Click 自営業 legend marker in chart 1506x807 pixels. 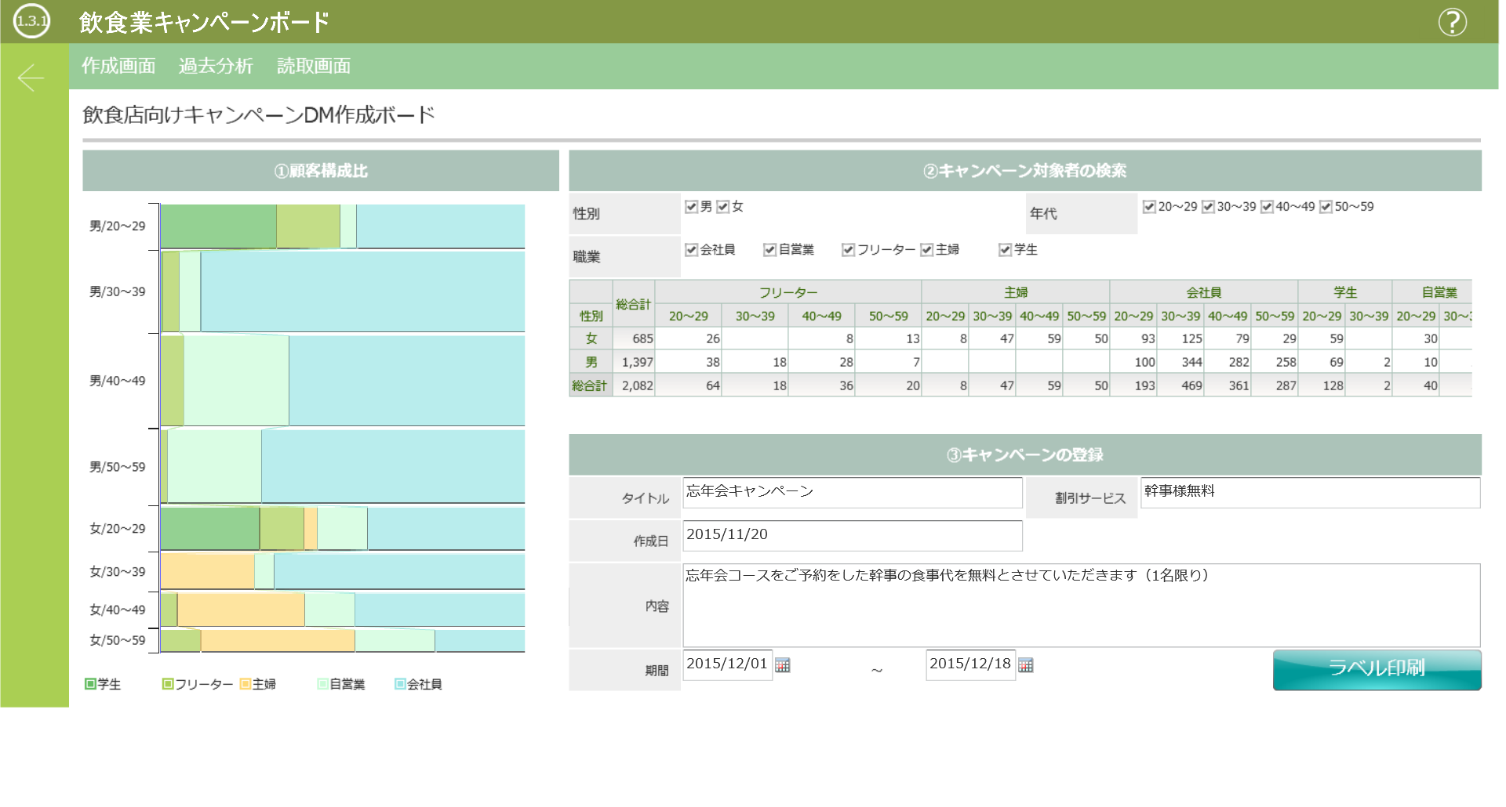[322, 684]
